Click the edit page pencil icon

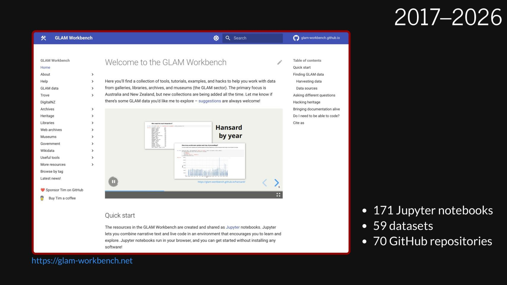(x=279, y=62)
